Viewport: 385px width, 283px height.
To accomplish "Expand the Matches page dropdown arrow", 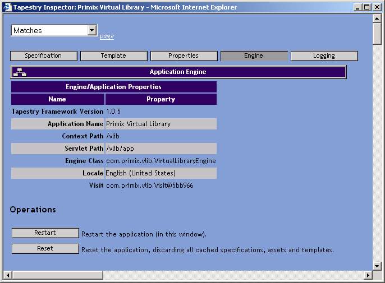I will pyautogui.click(x=92, y=31).
